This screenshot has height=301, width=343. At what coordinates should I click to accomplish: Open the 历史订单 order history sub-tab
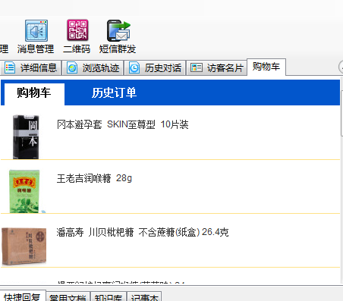114,92
